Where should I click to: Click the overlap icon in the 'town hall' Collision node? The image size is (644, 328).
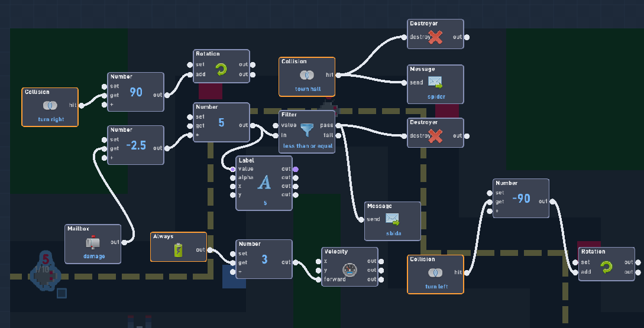point(307,75)
